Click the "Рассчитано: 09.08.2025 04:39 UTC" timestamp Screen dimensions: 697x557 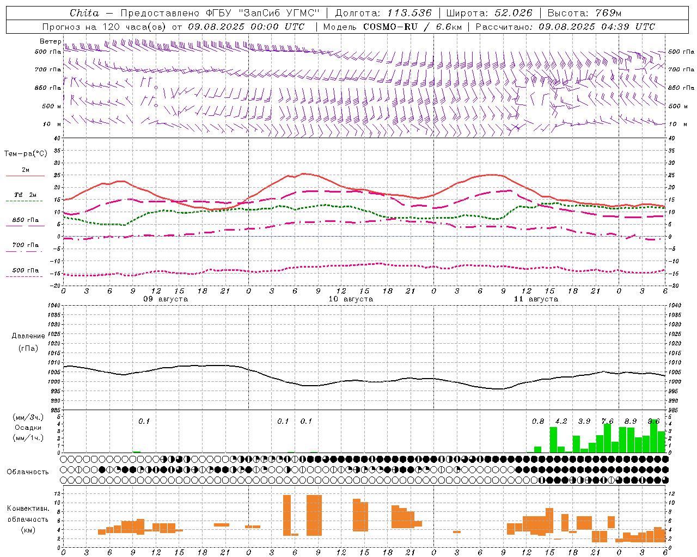coord(565,27)
